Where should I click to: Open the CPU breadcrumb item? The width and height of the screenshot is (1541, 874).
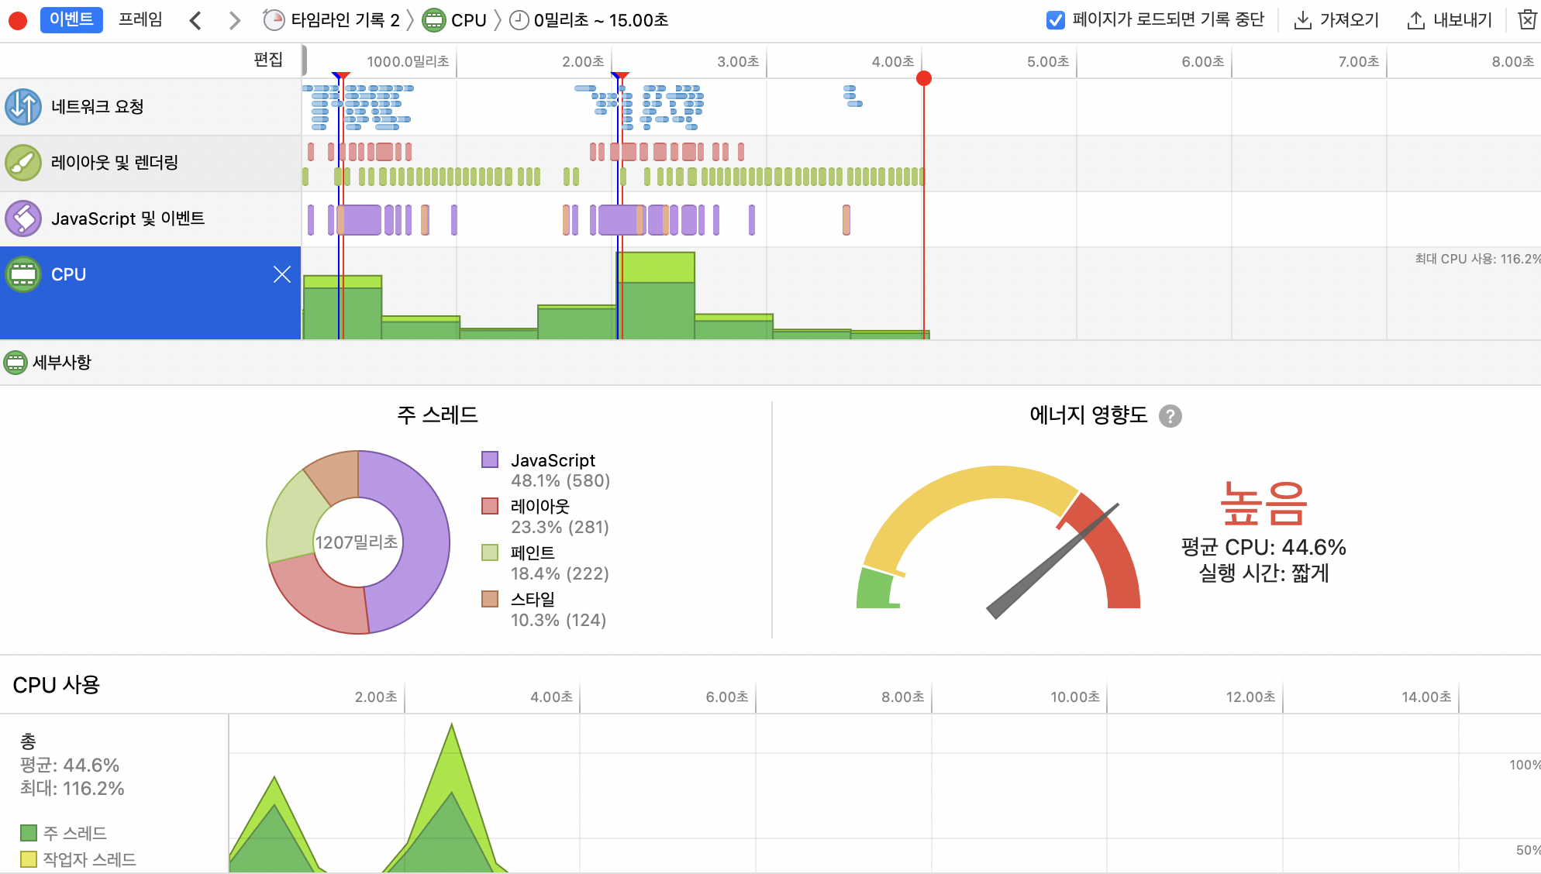click(x=457, y=20)
